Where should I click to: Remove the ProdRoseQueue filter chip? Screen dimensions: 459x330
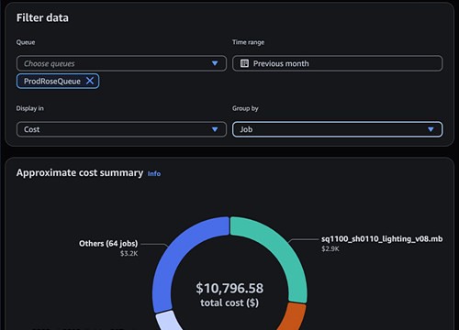pyautogui.click(x=90, y=81)
